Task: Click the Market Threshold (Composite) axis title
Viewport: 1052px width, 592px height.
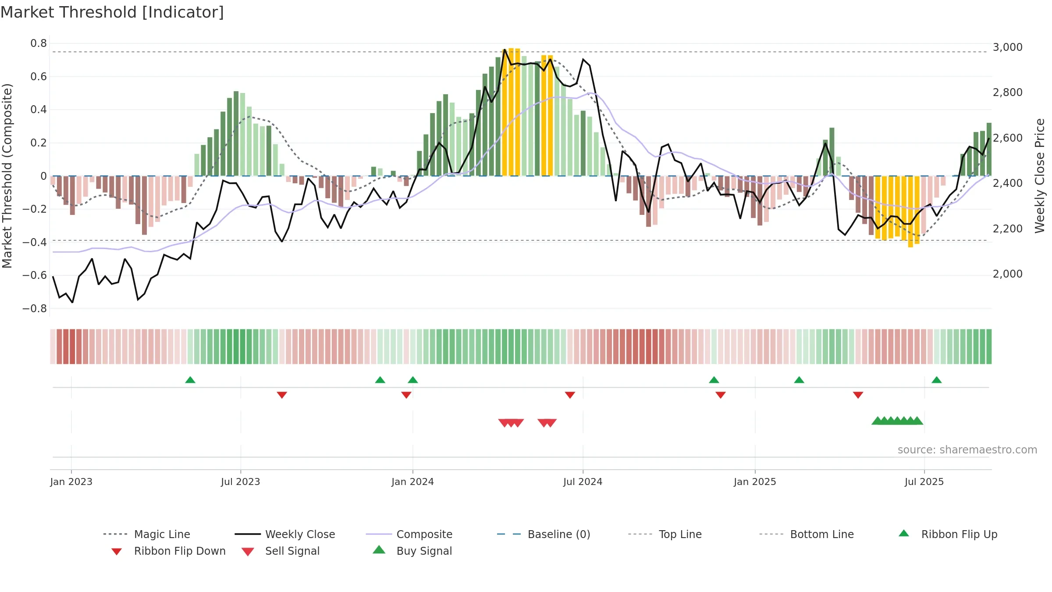Action: click(7, 175)
